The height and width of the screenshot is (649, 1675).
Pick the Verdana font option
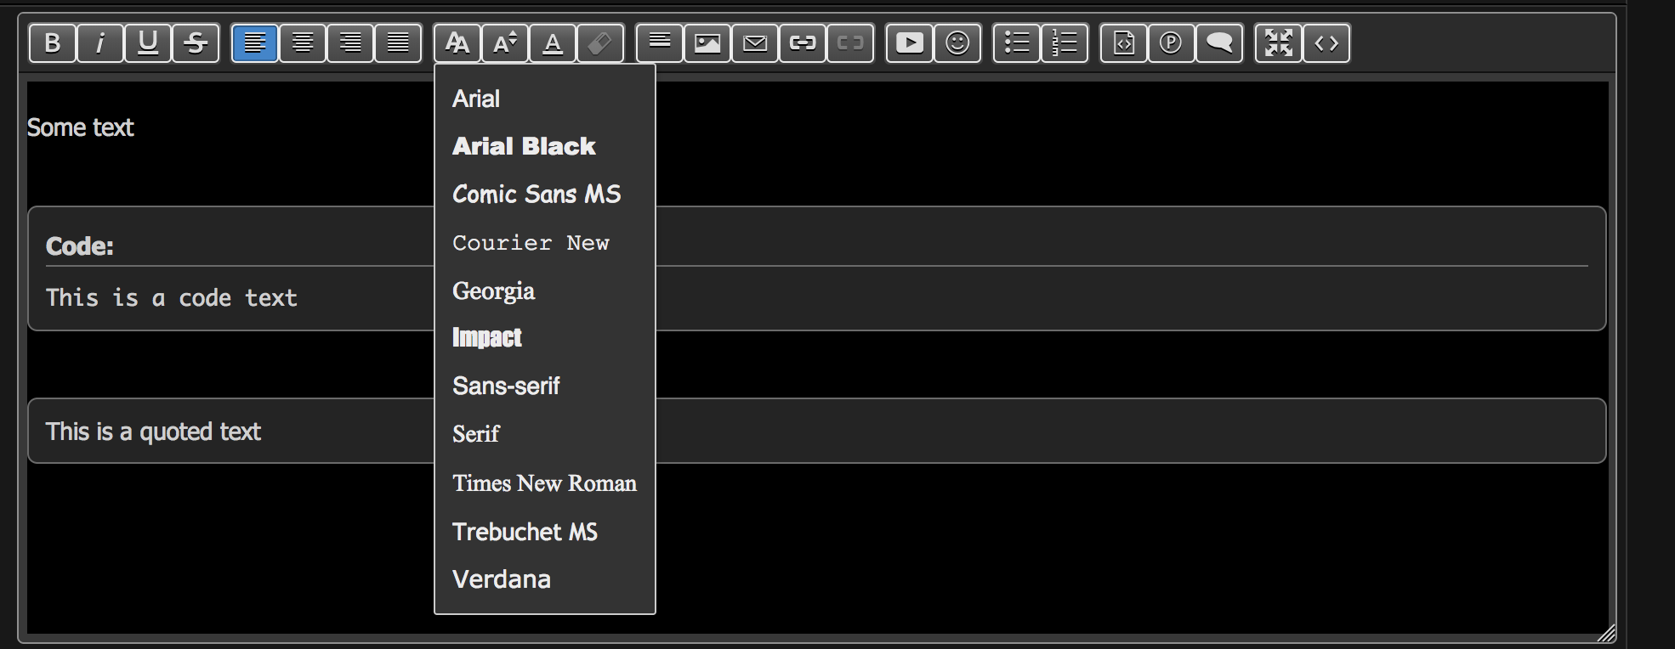point(502,579)
